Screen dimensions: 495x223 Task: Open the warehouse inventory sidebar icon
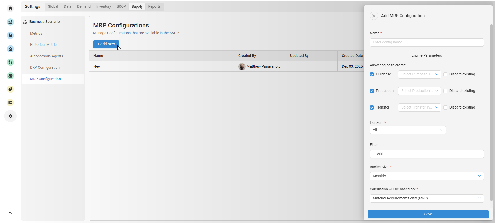click(x=10, y=49)
